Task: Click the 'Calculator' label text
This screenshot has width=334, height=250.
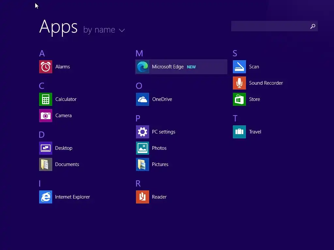Action: tap(66, 99)
